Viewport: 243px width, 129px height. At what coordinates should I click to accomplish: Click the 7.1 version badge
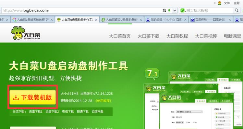(x=152, y=74)
